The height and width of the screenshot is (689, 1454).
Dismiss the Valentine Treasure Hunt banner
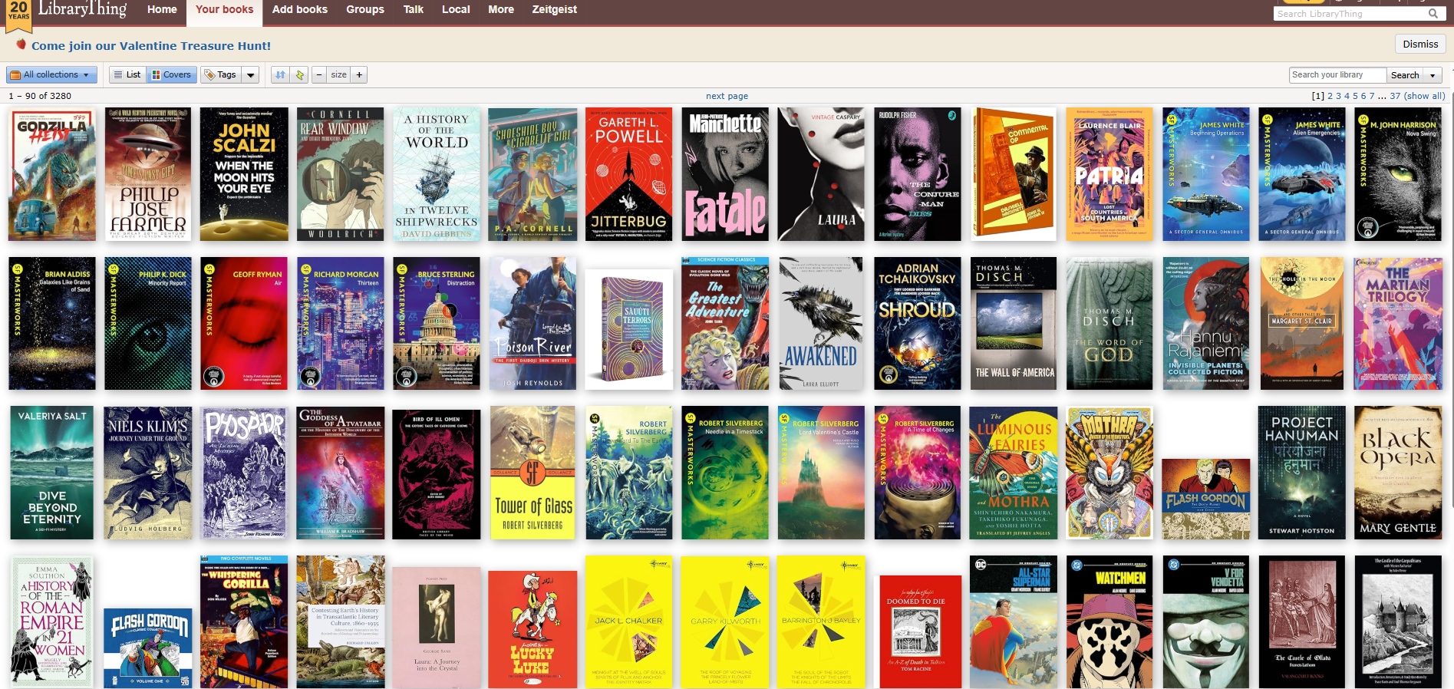click(x=1419, y=44)
